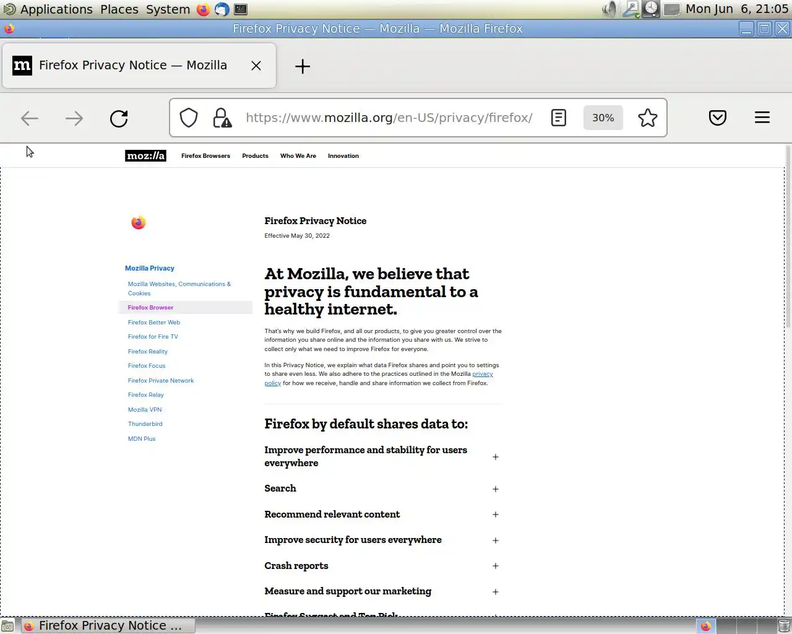
Task: Click the network status tray icon
Action: pos(631,9)
